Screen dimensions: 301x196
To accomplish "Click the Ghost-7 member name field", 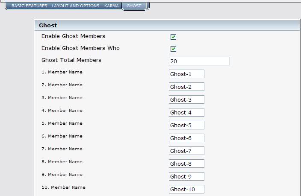I will [x=186, y=151].
